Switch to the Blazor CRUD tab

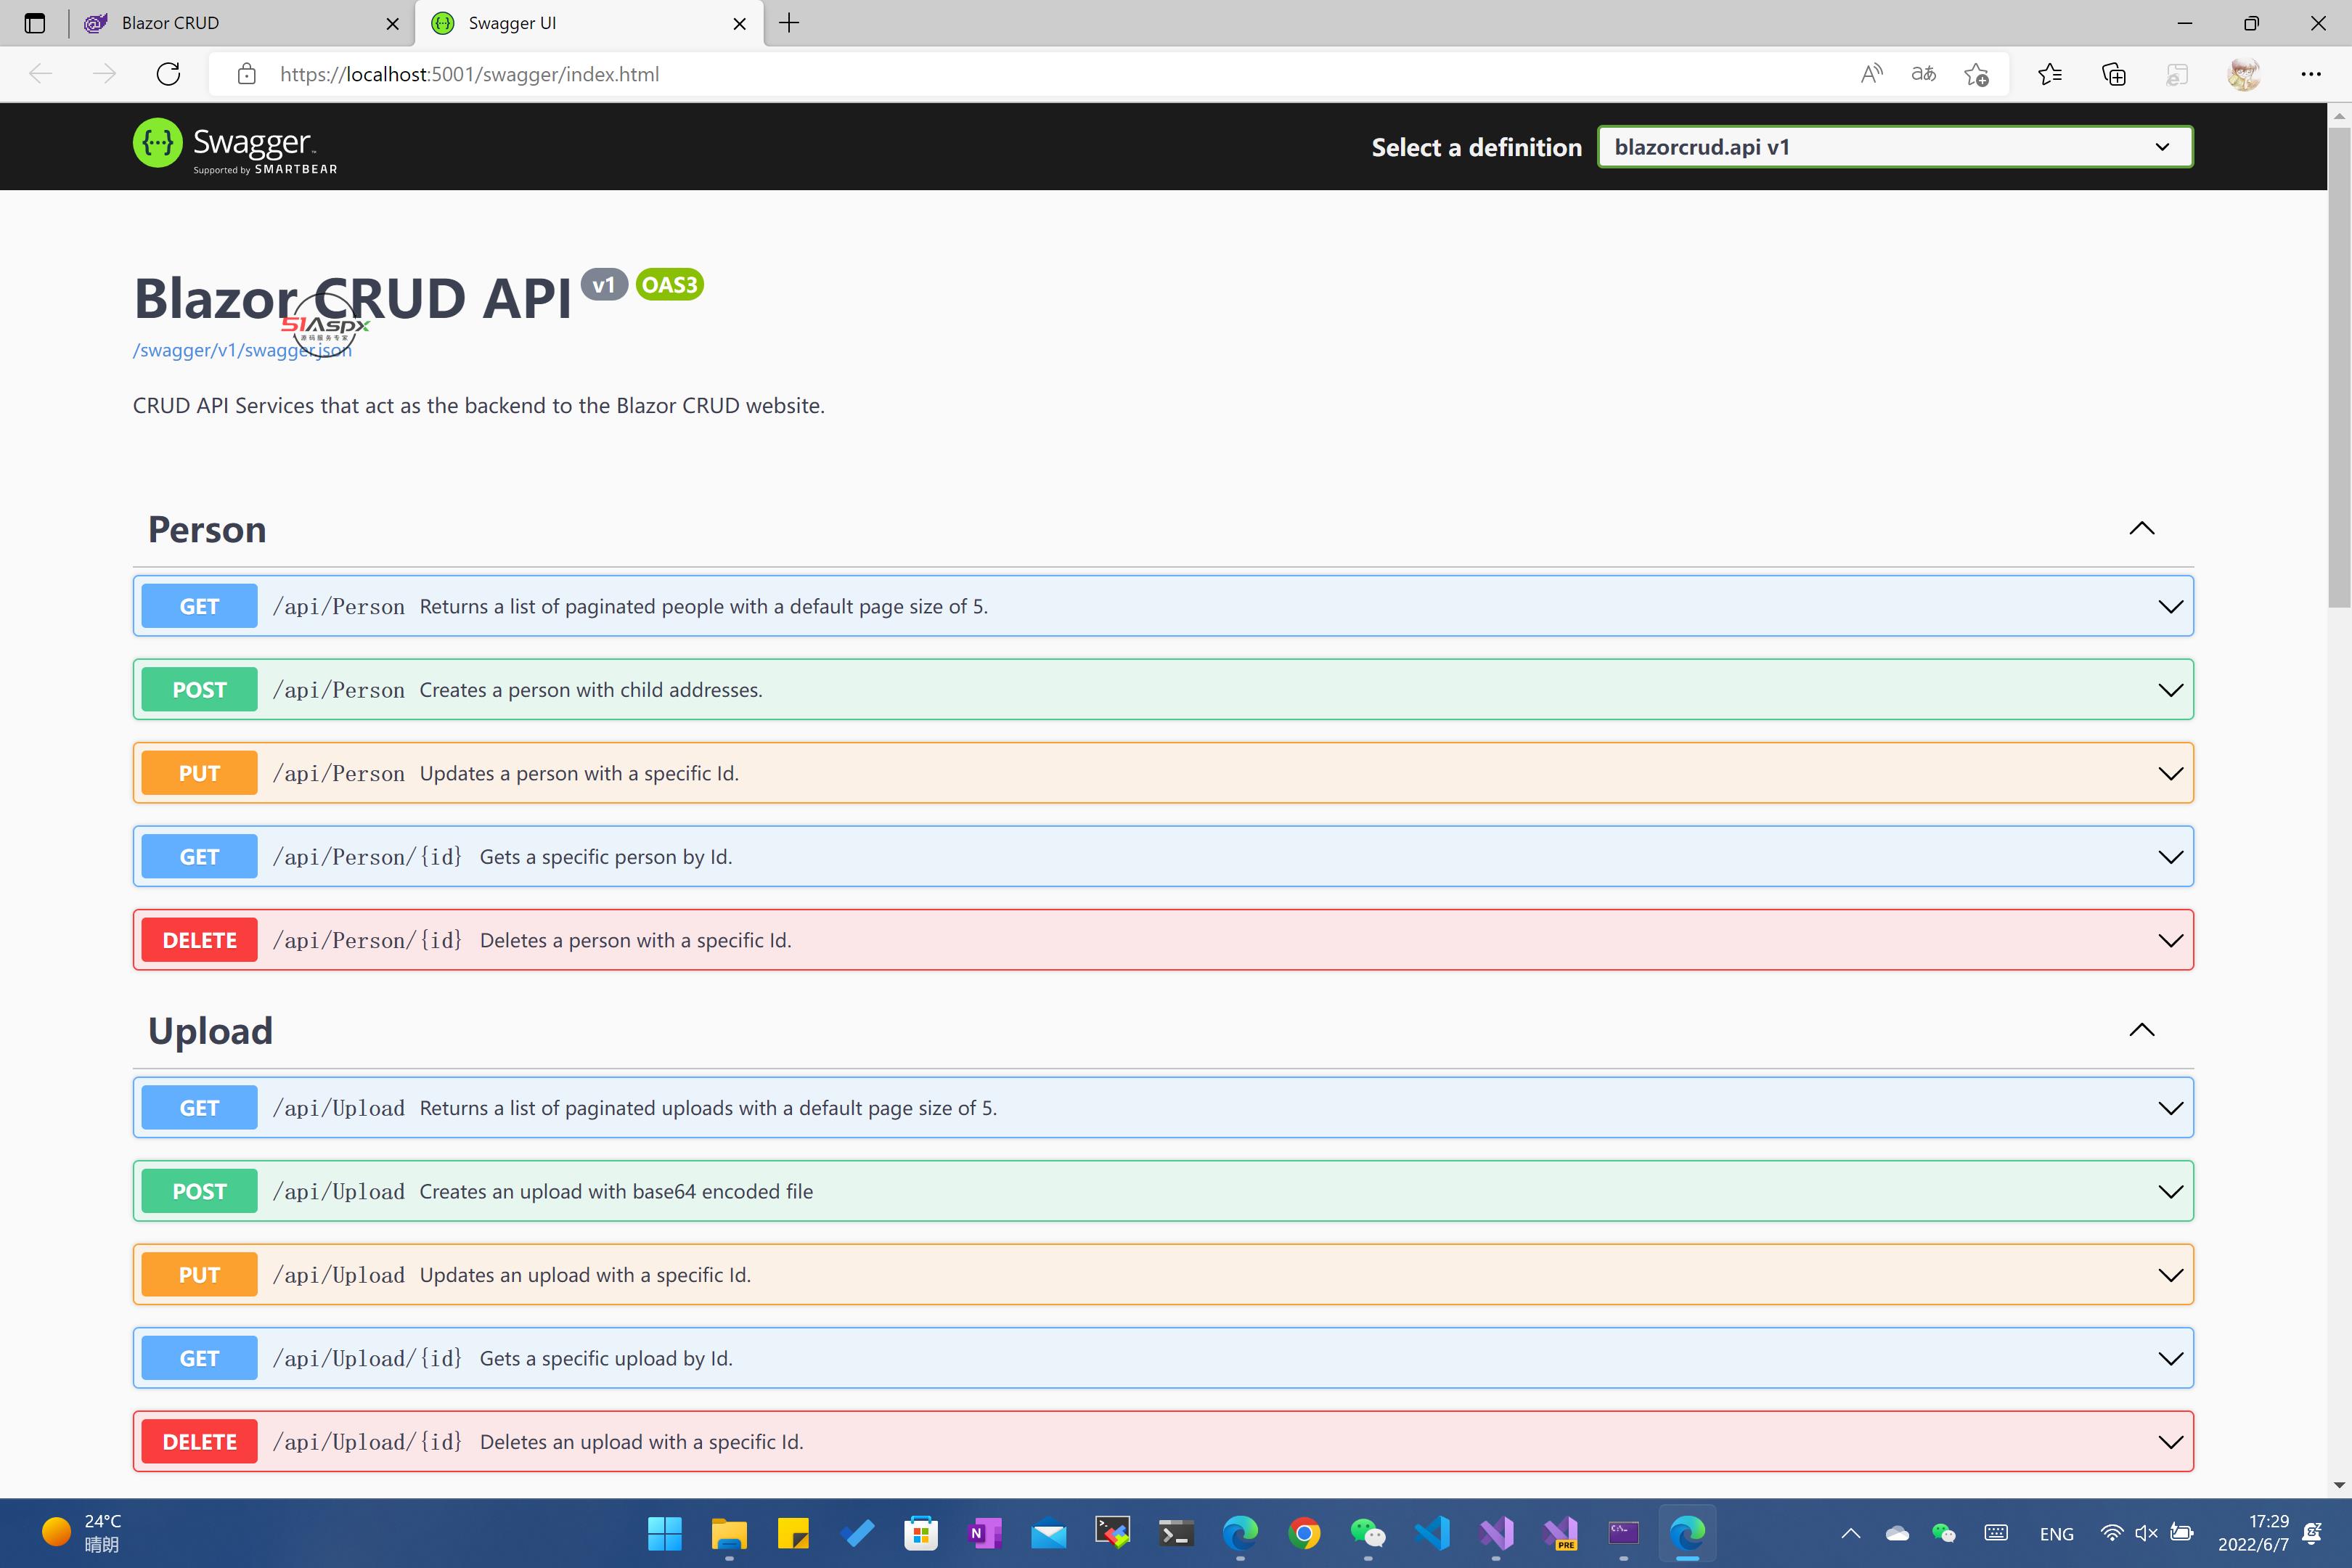241,23
